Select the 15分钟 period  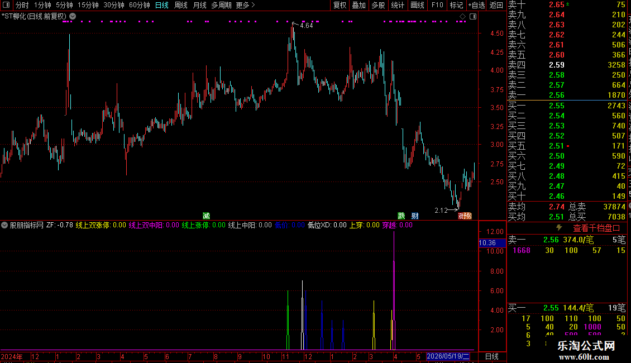88,5
